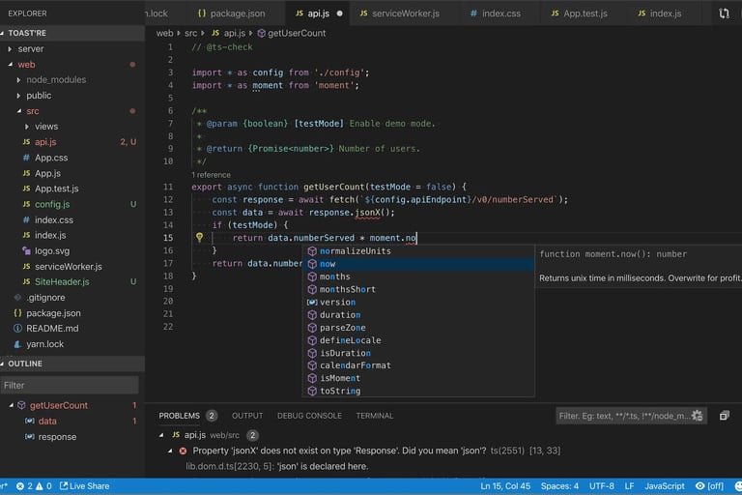The height and width of the screenshot is (495, 742).
Task: Collapse api.js problems group in Problems panel
Action: (162, 435)
